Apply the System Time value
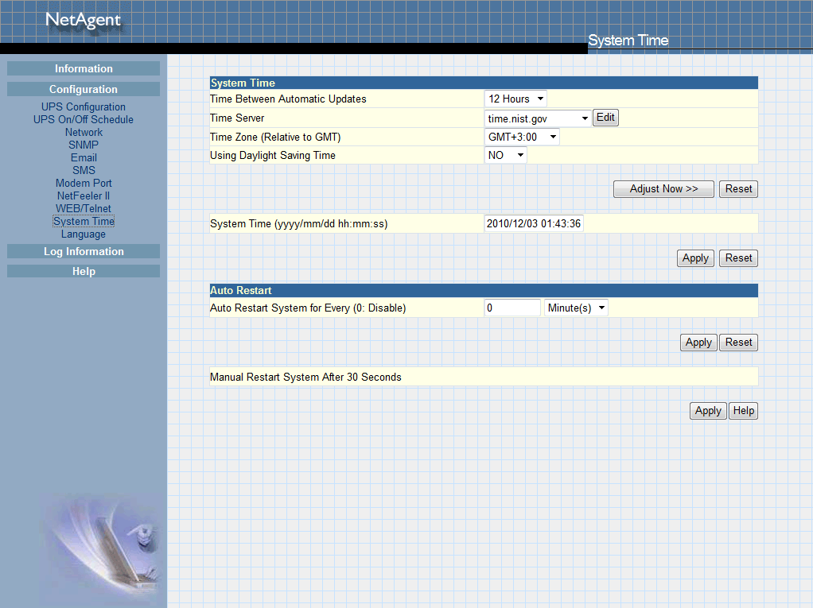 pyautogui.click(x=695, y=258)
